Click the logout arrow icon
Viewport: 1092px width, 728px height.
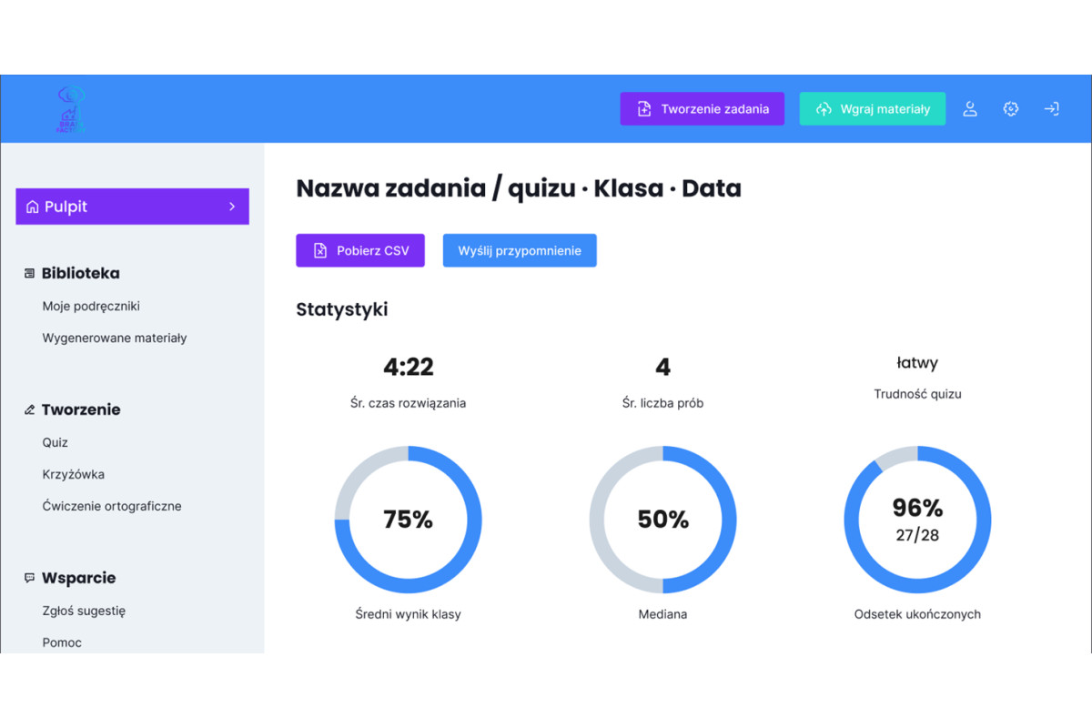coord(1052,108)
